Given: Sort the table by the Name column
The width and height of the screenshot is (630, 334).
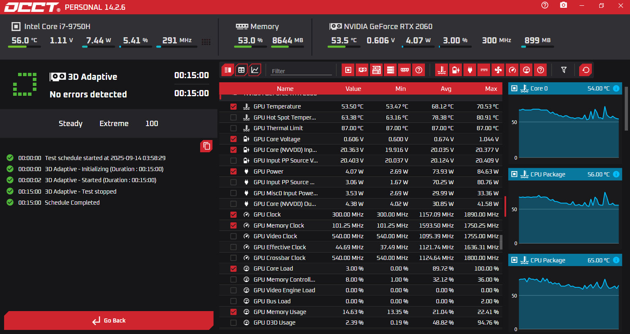Looking at the screenshot, I should tap(285, 89).
